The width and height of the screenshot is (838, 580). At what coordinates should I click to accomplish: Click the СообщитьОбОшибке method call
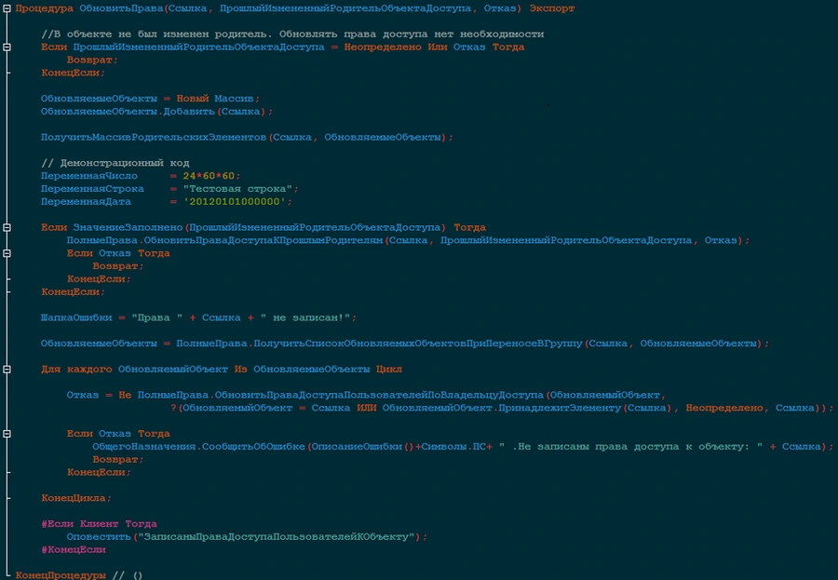250,447
